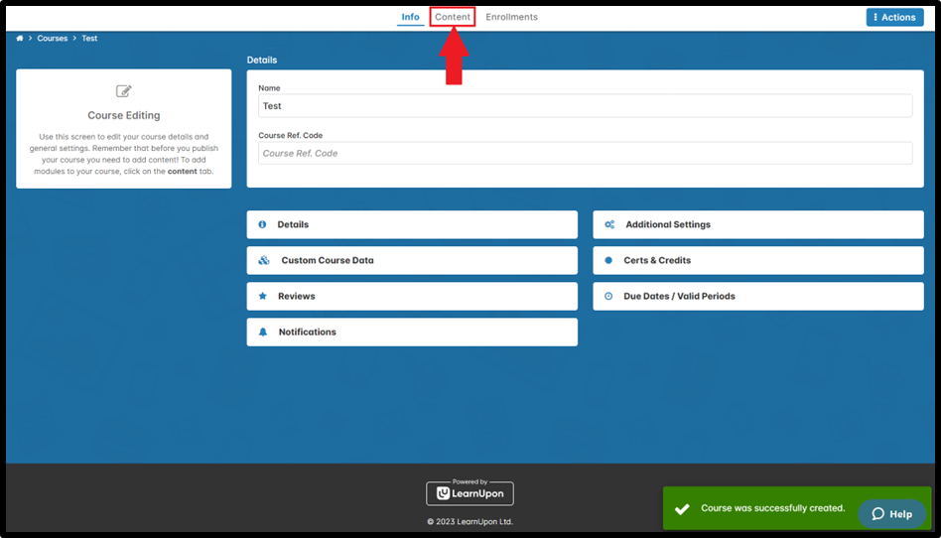Click the bell icon beside Notifications

pos(263,332)
